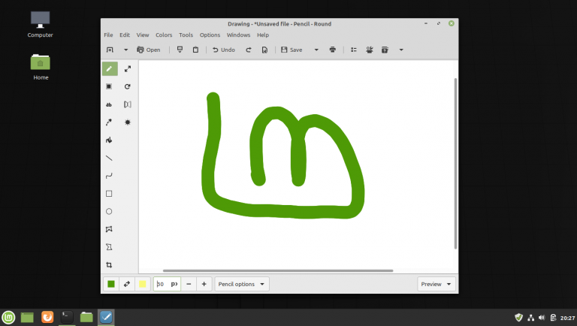The width and height of the screenshot is (577, 326).
Task: Click the list-style icon right of Print
Action: click(354, 50)
